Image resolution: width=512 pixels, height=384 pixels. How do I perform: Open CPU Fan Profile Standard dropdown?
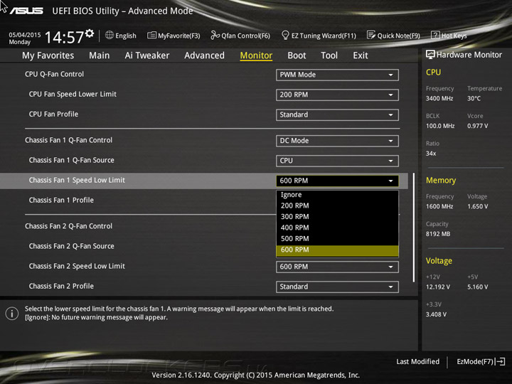tap(337, 114)
